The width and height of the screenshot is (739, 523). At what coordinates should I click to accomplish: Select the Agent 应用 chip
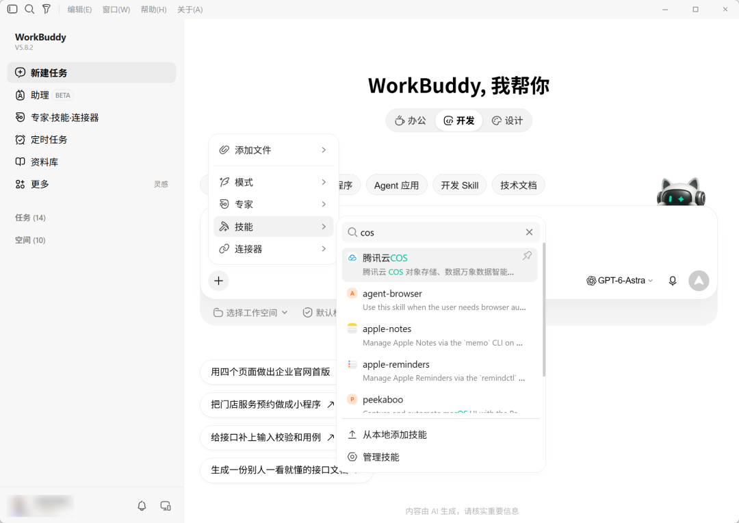(396, 186)
